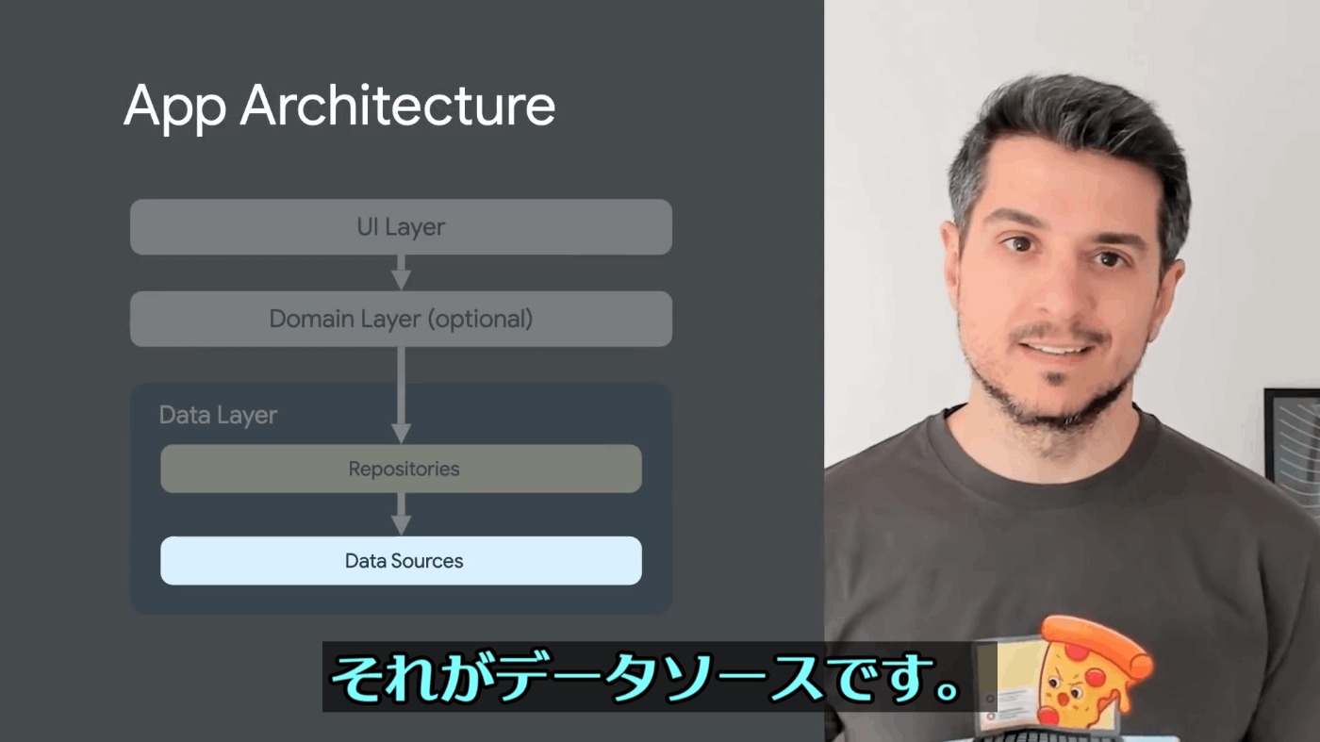Click the App Architecture slide title

tap(339, 106)
